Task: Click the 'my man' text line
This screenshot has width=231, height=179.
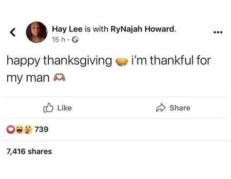Action: click(x=28, y=78)
